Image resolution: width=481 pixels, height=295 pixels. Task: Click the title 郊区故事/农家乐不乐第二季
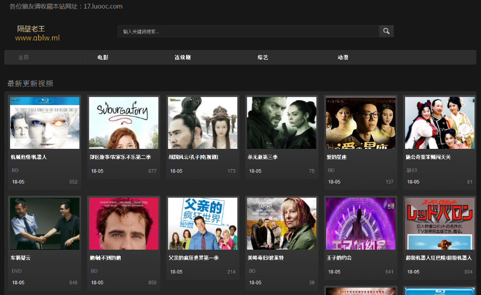[120, 157]
